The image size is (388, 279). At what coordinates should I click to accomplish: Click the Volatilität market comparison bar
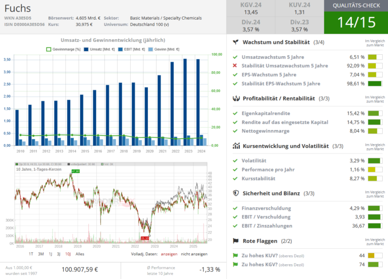(375, 161)
